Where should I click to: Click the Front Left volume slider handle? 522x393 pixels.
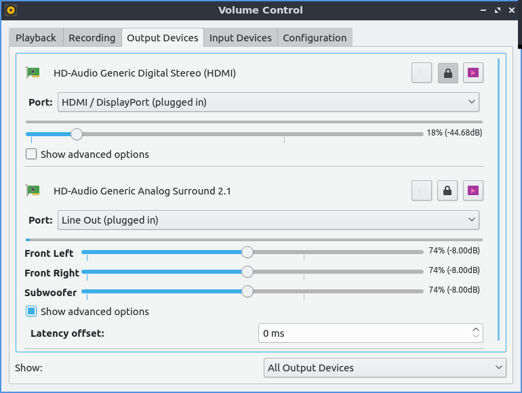pos(247,253)
